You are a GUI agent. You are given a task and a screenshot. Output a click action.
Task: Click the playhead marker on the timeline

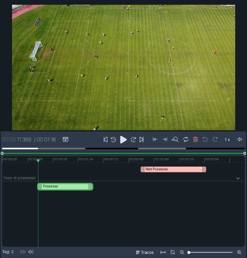pyautogui.click(x=38, y=160)
